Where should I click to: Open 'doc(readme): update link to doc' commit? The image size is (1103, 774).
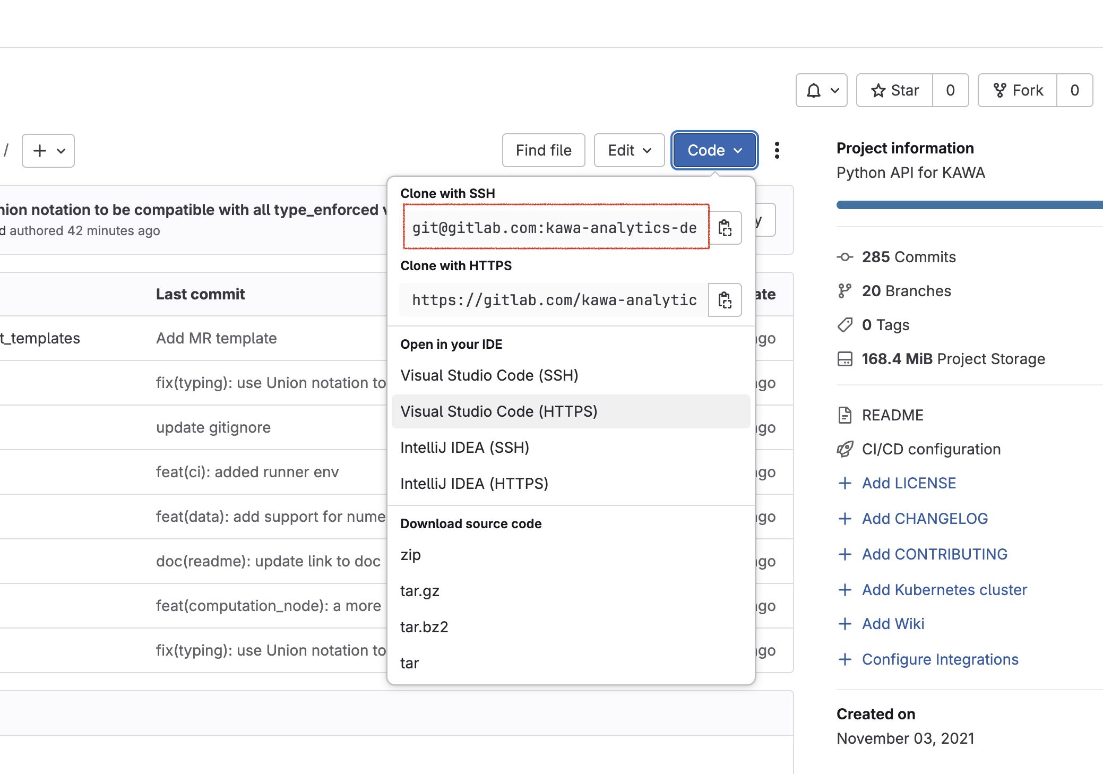268,561
